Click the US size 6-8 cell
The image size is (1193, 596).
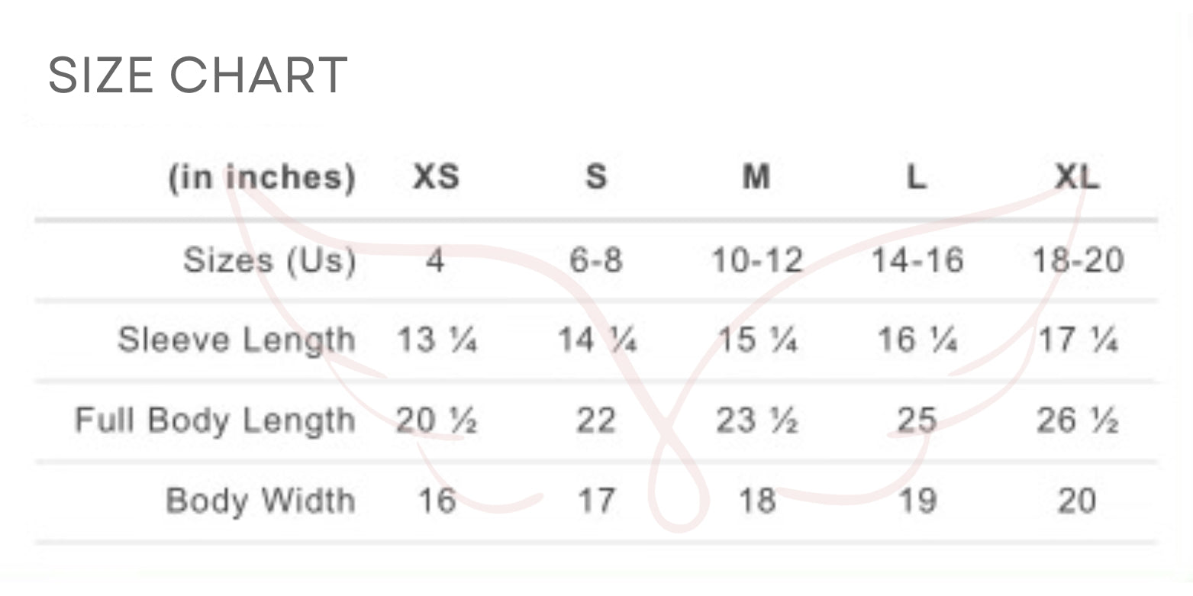click(x=596, y=261)
